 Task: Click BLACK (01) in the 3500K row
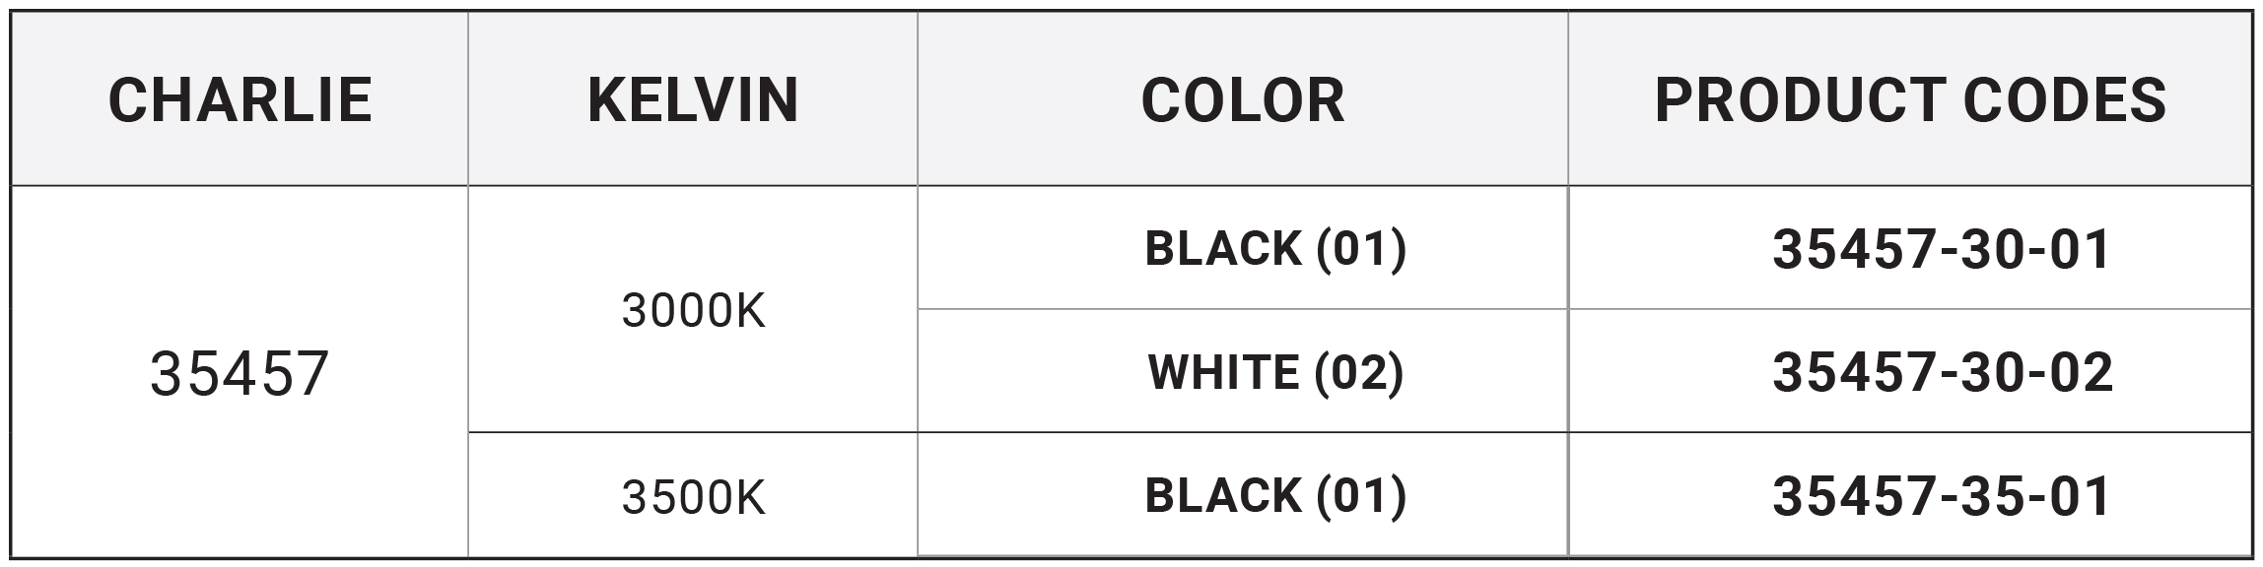1274,495
